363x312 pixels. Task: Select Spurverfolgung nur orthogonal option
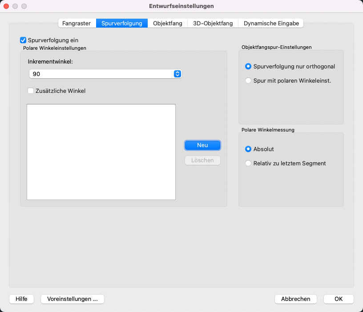point(248,66)
